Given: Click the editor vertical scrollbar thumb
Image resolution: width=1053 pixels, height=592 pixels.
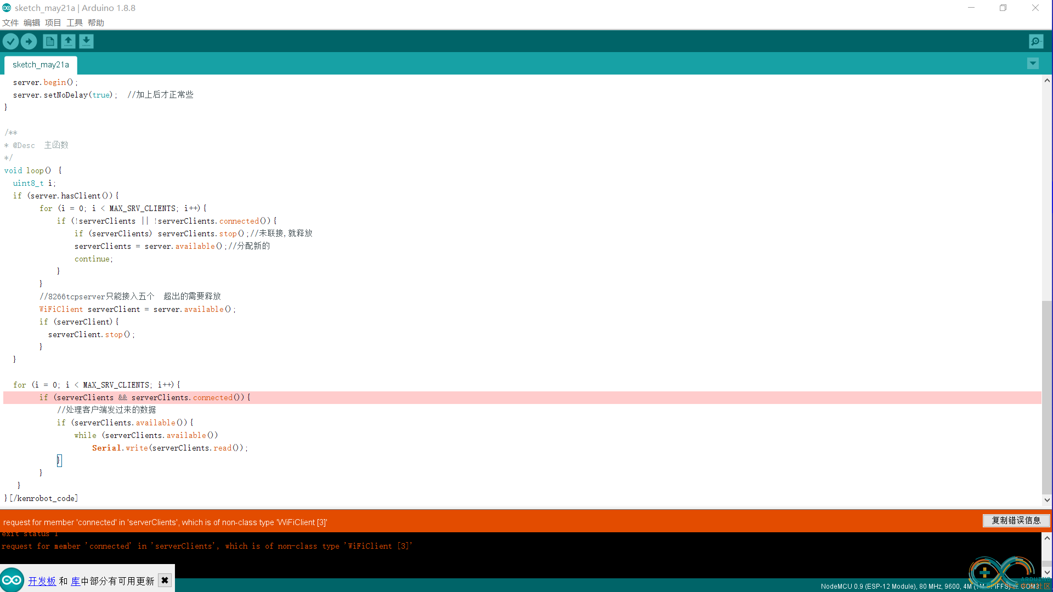Looking at the screenshot, I should [x=1047, y=397].
